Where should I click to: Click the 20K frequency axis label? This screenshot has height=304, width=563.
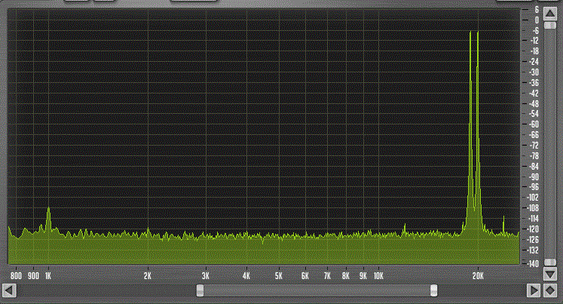(478, 276)
